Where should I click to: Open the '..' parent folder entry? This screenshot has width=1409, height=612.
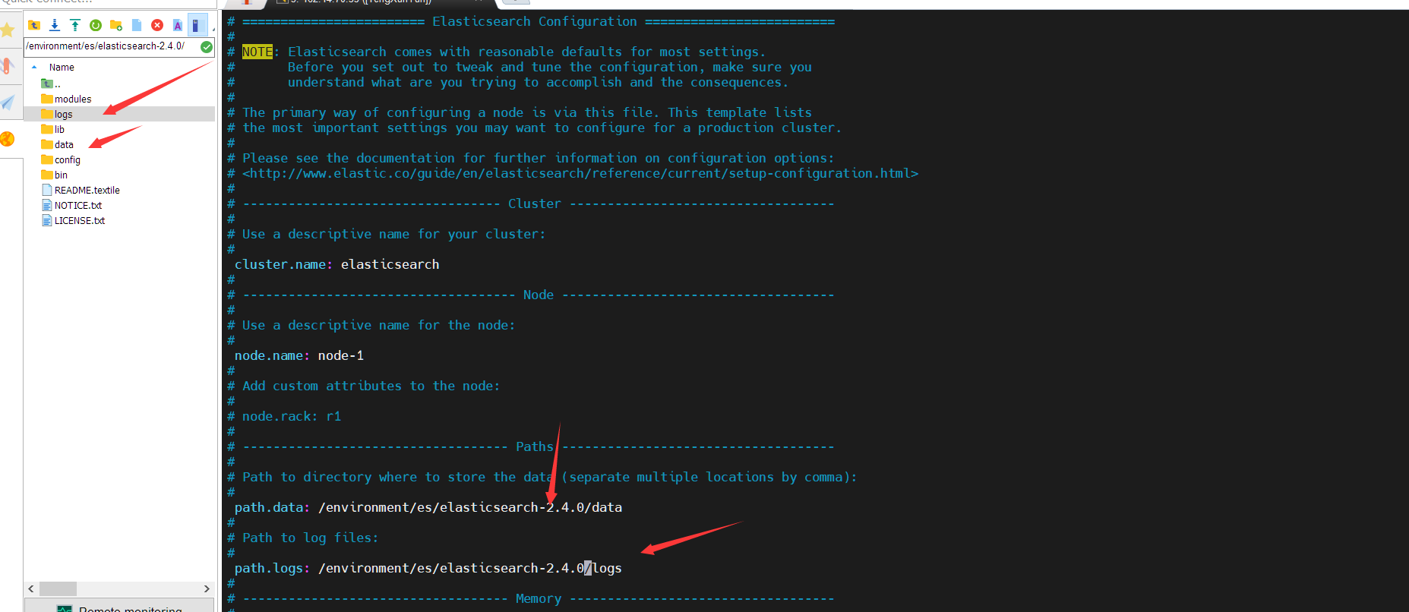(52, 84)
